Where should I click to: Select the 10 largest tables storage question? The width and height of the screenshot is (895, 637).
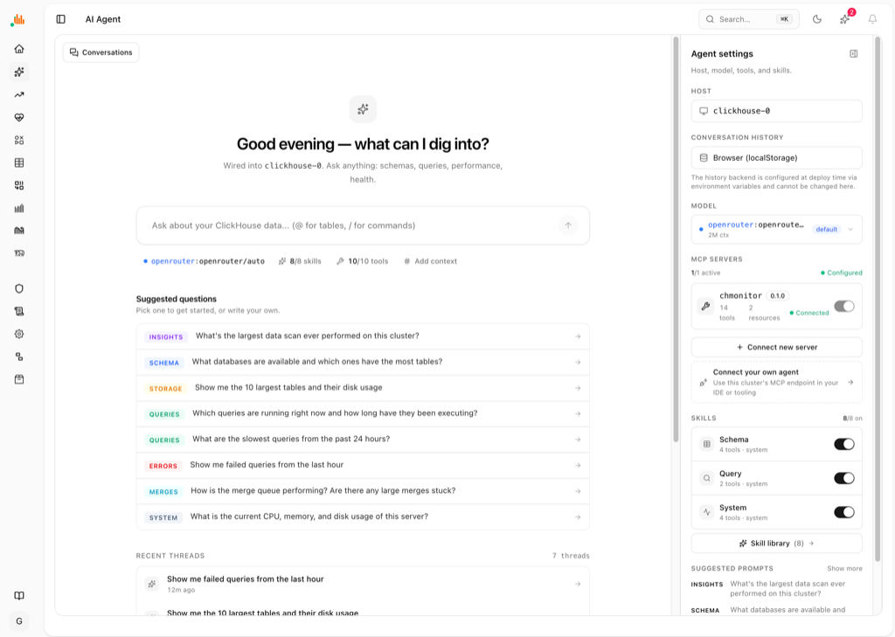tap(363, 388)
